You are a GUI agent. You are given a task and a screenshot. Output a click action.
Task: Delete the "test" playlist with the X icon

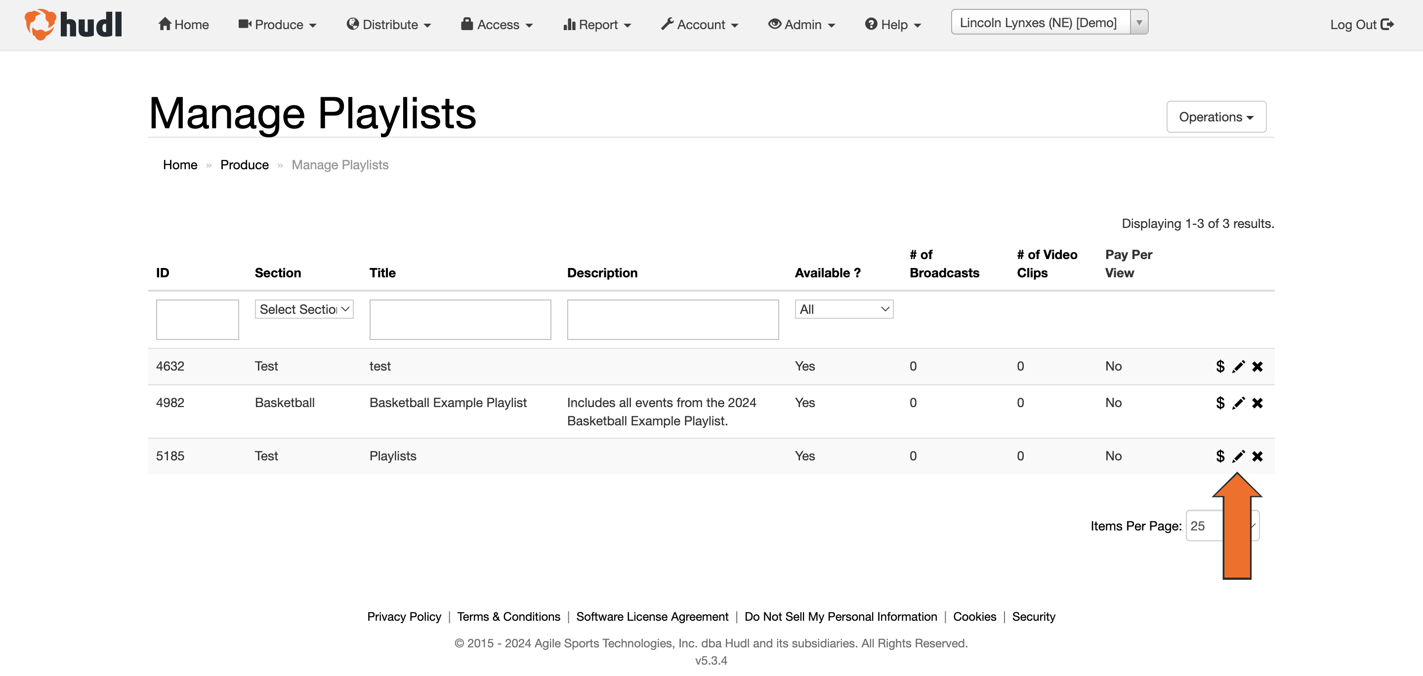click(1257, 366)
